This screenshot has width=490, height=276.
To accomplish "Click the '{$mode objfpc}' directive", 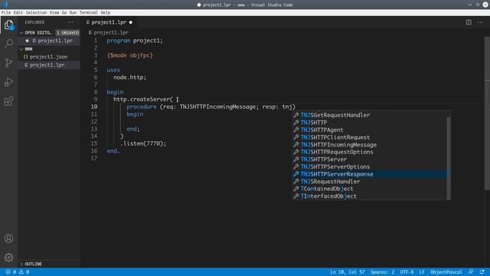I will tap(130, 55).
